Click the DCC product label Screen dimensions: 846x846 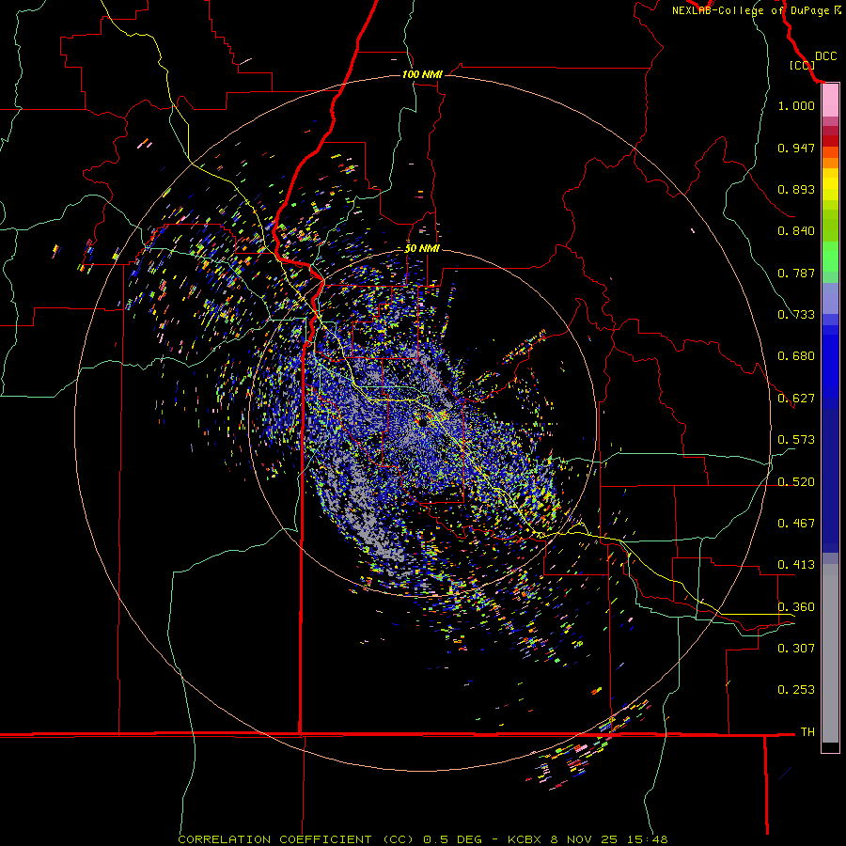pyautogui.click(x=825, y=56)
